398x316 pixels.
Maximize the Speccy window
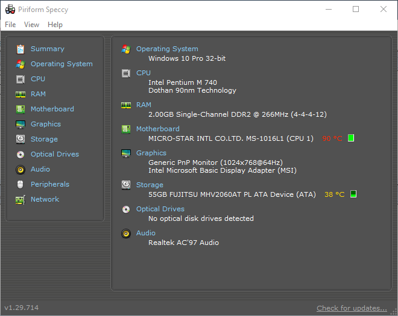(356, 10)
